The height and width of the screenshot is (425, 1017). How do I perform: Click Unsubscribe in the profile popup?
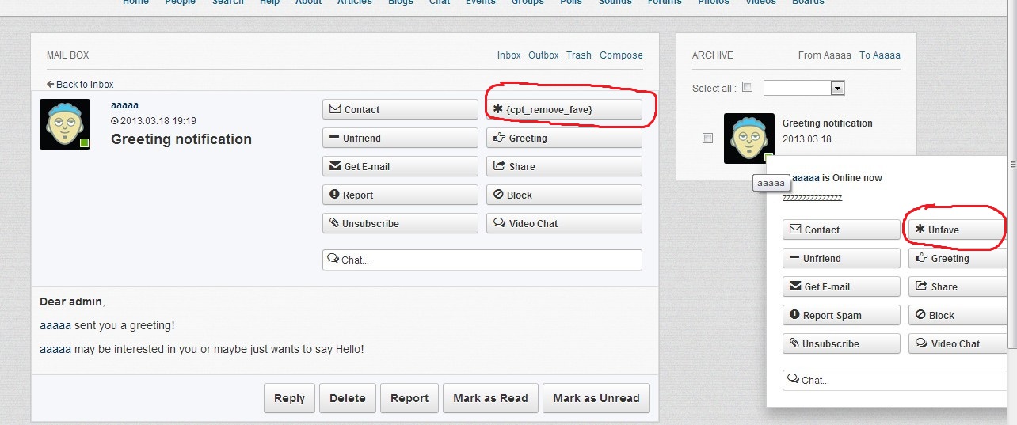(841, 343)
